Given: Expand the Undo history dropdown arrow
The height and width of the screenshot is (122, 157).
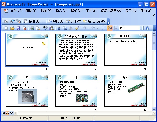Looking at the screenshot, I should [x=89, y=28].
